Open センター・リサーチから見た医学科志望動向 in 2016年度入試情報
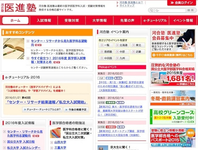The image size is (198, 150). [25, 134]
